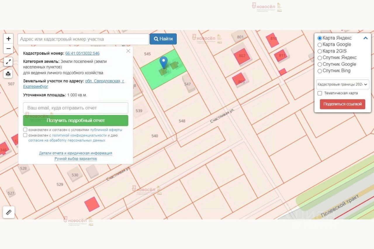Open политикой конфиденциальности link
374x249 pixels.
click(79, 135)
